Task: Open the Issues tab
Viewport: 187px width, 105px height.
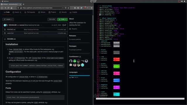Action: 17,12
